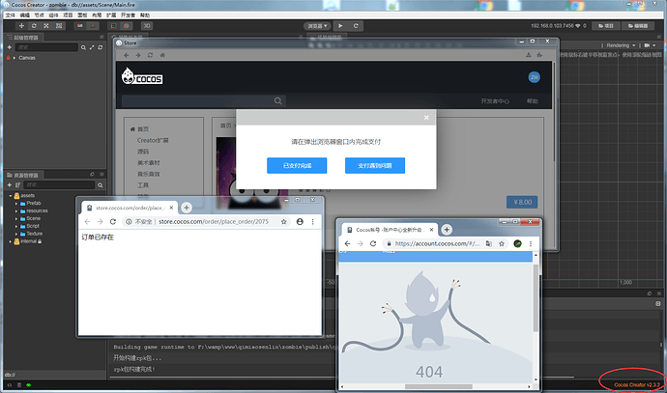This screenshot has height=393, width=667.
Task: Start the game preview
Action: coord(340,26)
